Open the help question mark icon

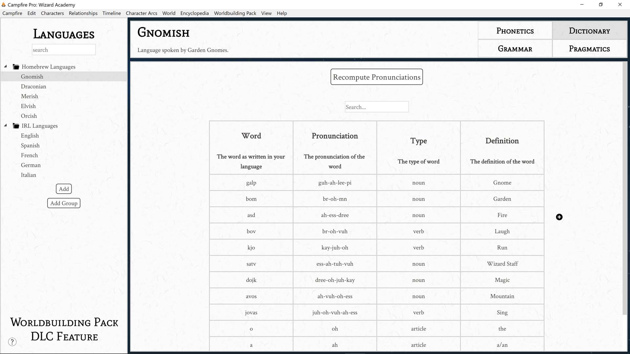click(12, 342)
